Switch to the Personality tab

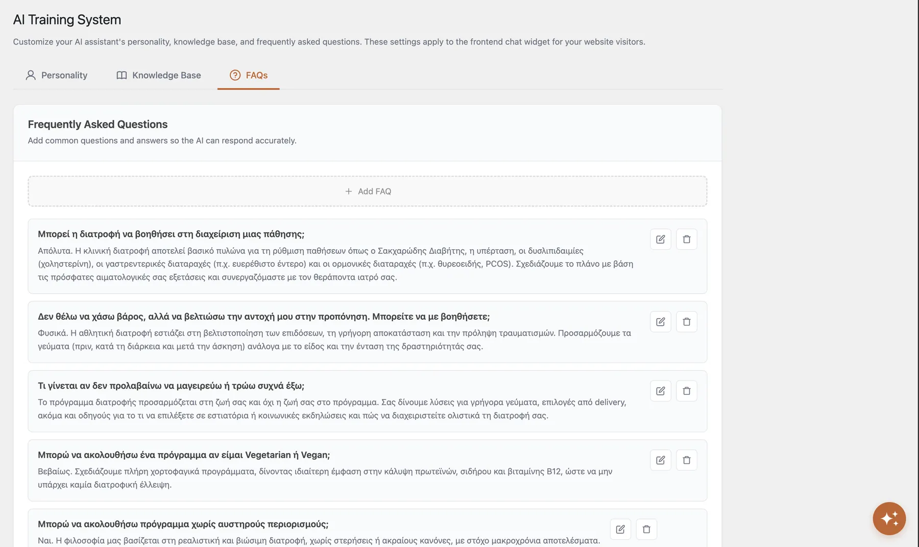tap(57, 75)
